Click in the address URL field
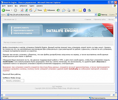118x100 pixels. [52, 15]
